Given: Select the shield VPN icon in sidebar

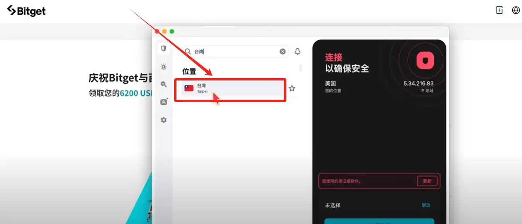Looking at the screenshot, I should 163,49.
